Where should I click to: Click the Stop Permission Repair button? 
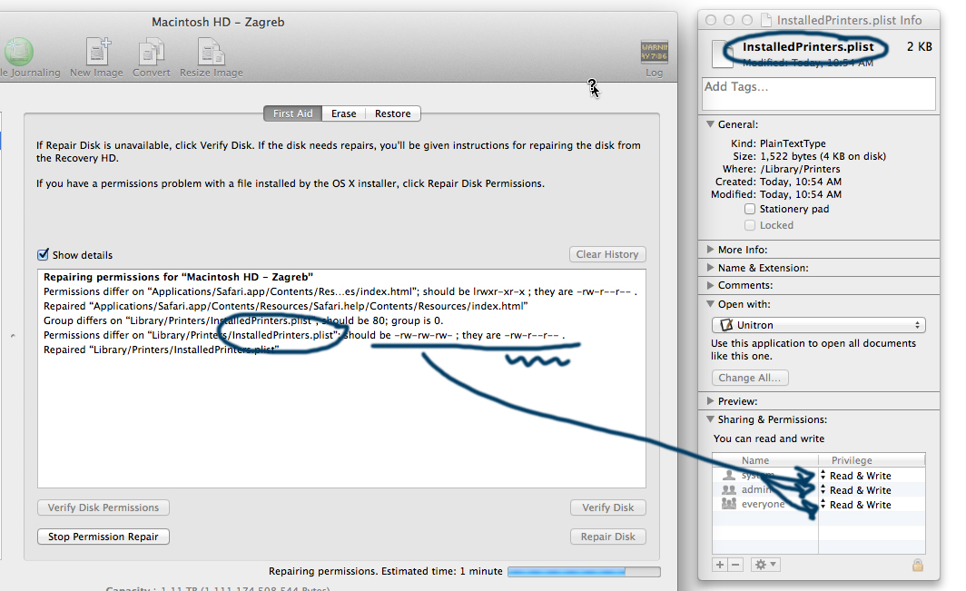[x=103, y=537]
